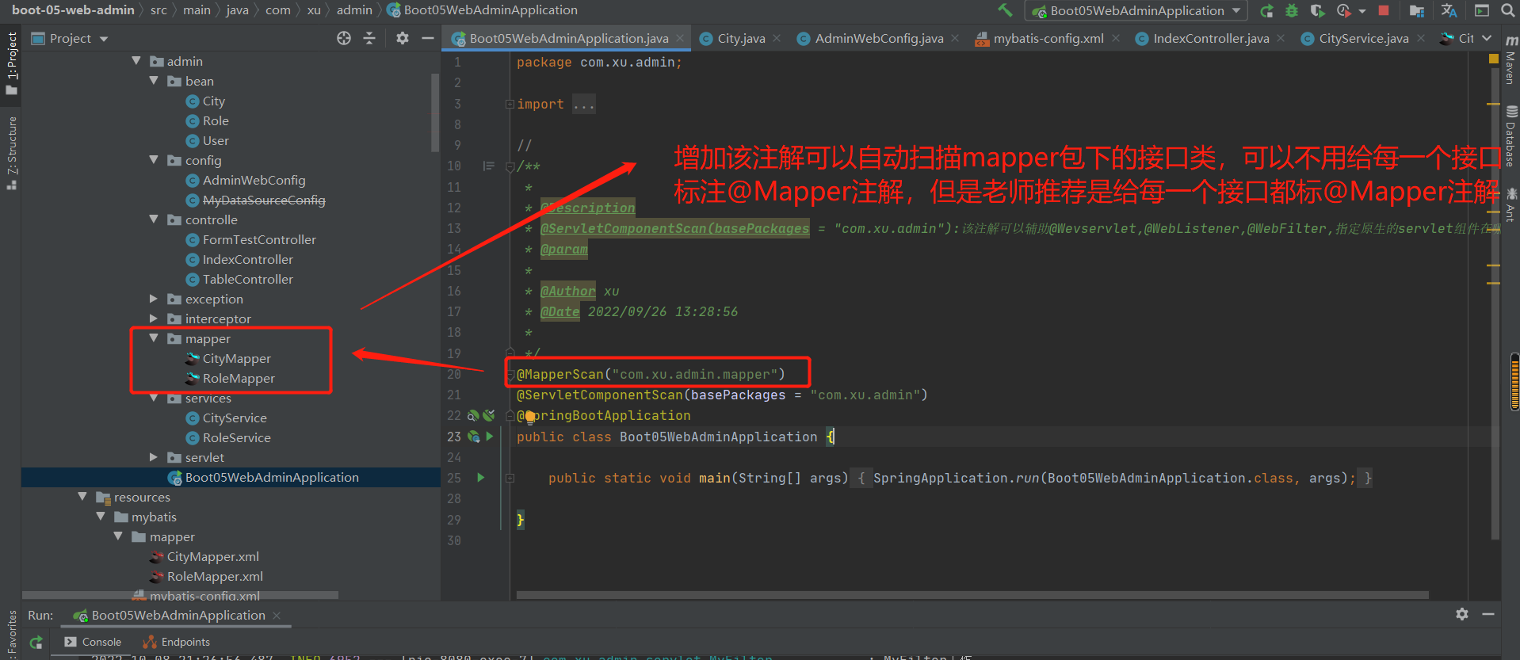Open Project Structure dialog icon

pyautogui.click(x=1417, y=10)
